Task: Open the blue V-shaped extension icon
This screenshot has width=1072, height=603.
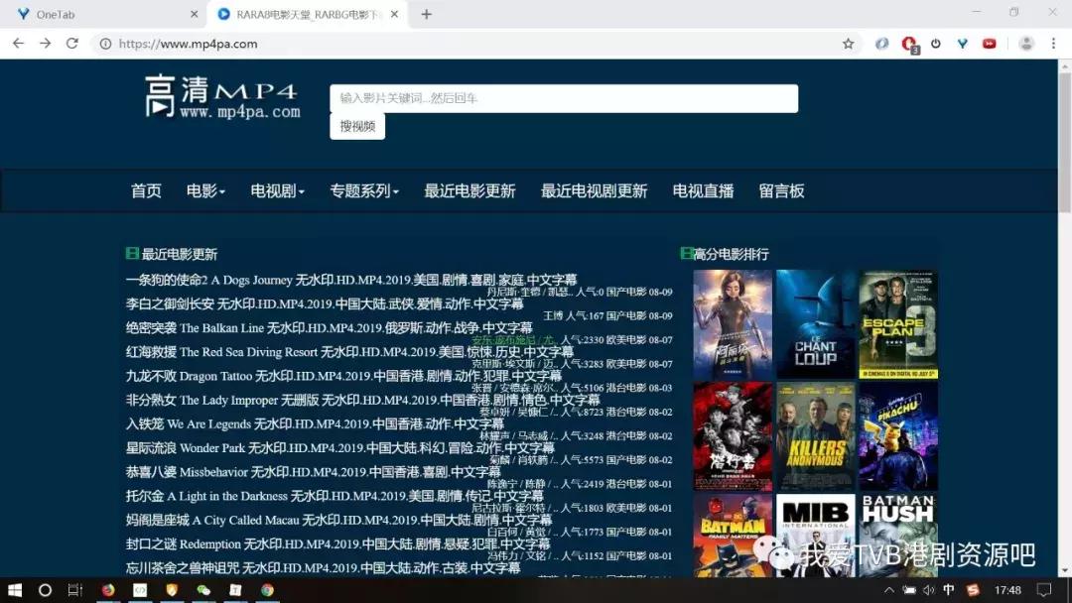Action: point(963,44)
